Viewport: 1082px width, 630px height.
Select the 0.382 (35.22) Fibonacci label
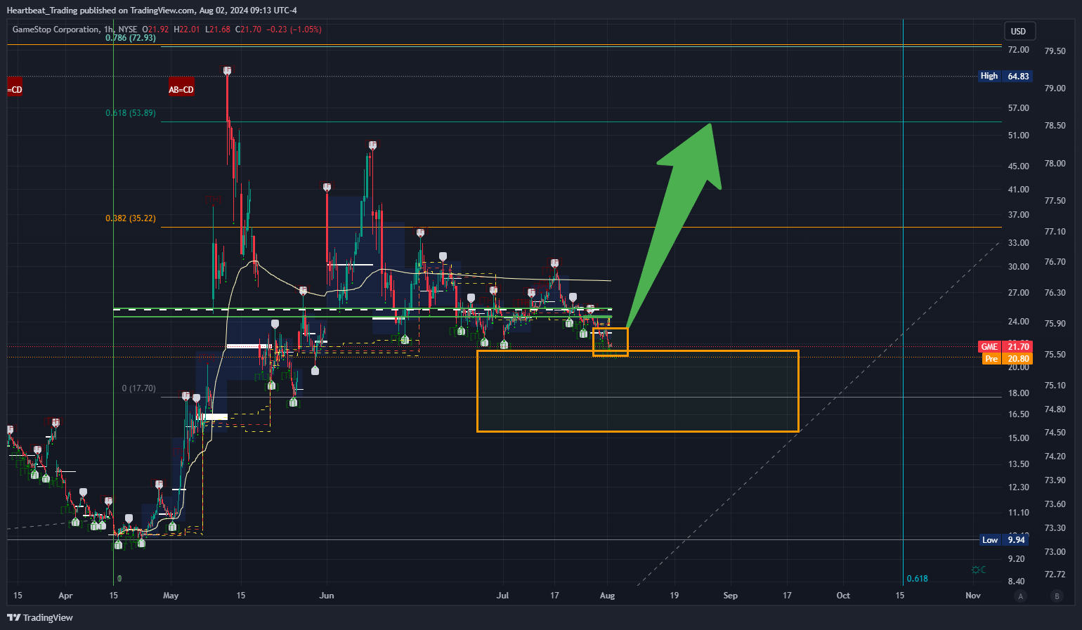131,218
